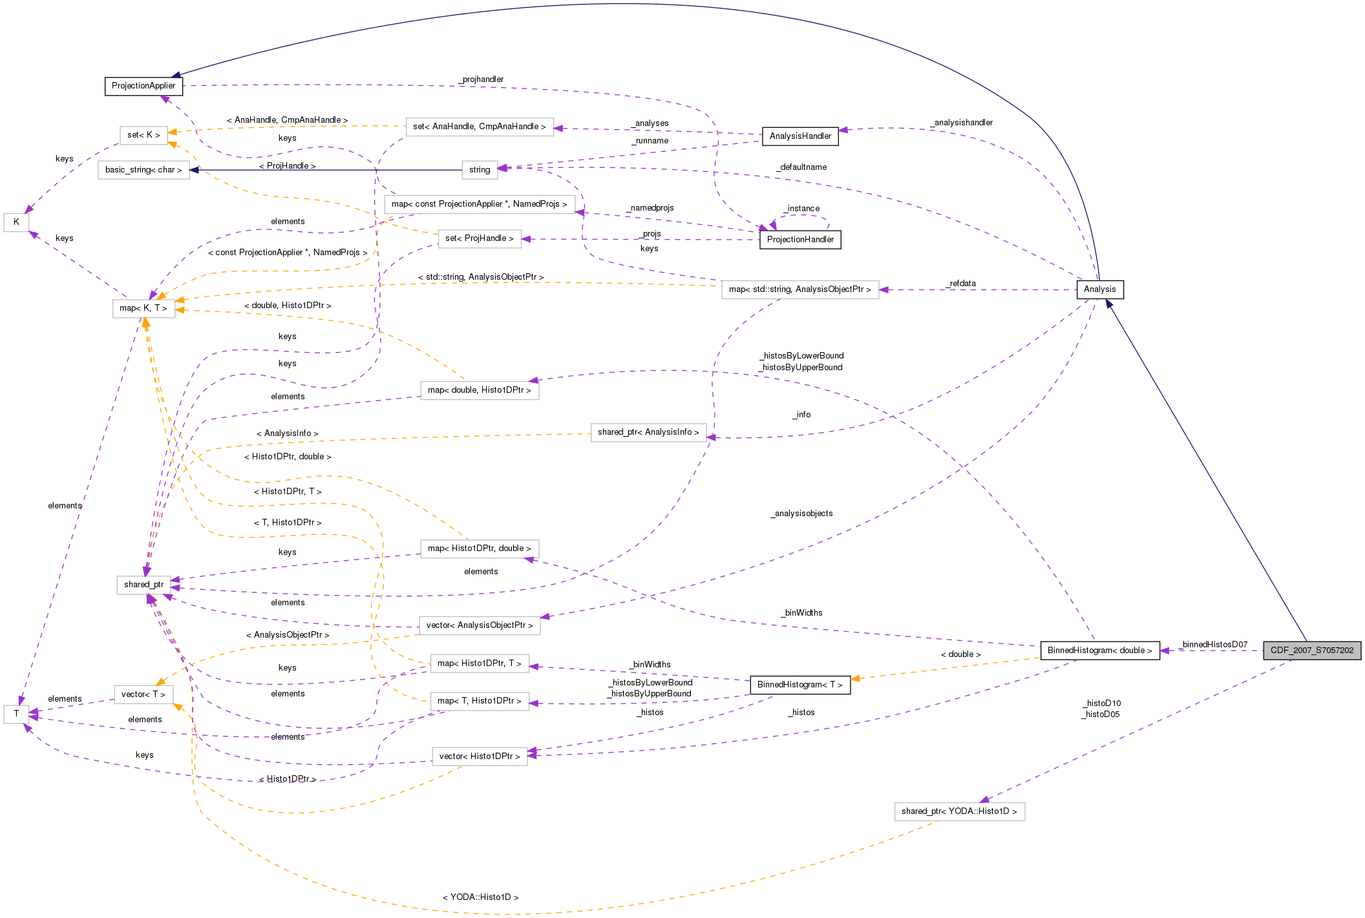The height and width of the screenshot is (918, 1365).
Task: Select the < double, Histo1DPtr > label
Action: (288, 306)
